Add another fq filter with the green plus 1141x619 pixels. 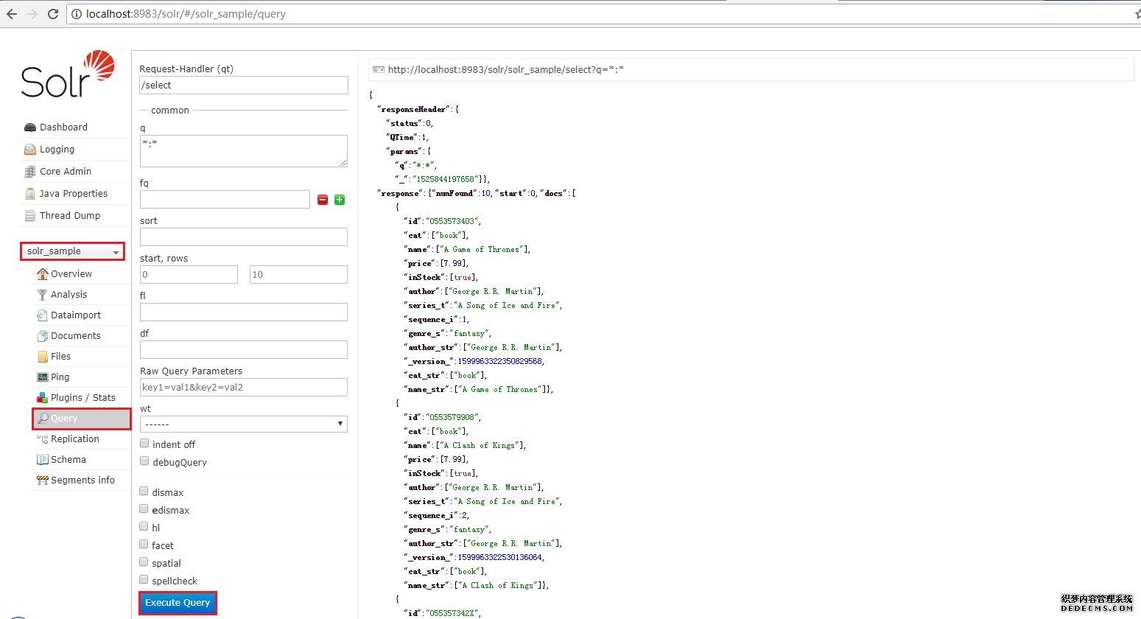[339, 199]
